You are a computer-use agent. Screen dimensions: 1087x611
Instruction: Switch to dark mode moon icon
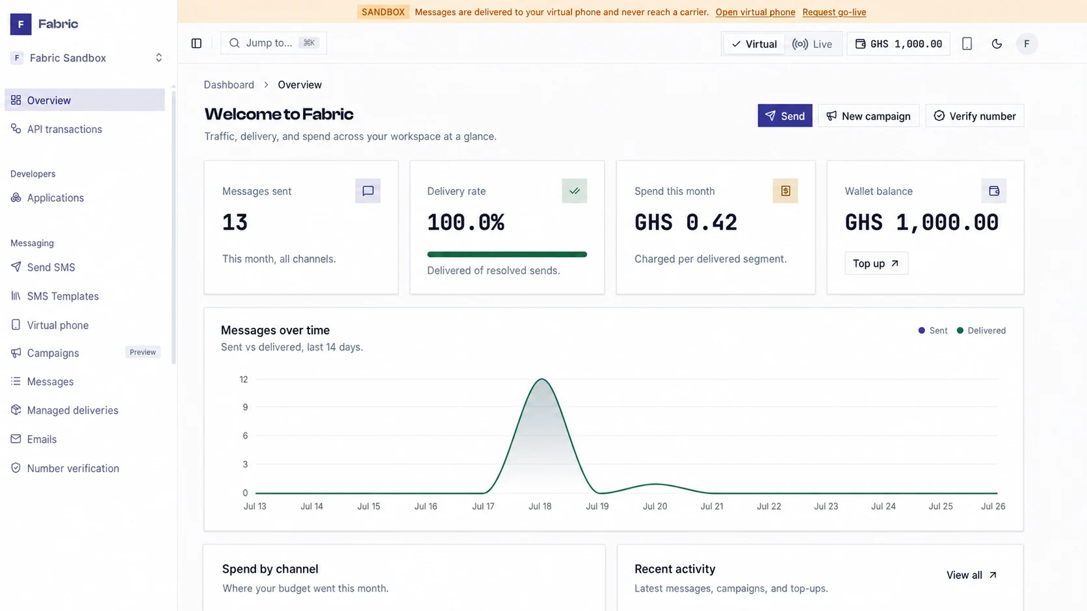997,44
